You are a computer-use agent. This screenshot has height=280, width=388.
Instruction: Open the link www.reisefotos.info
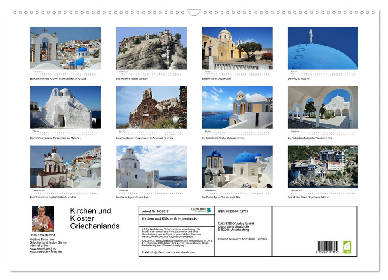(x=44, y=248)
